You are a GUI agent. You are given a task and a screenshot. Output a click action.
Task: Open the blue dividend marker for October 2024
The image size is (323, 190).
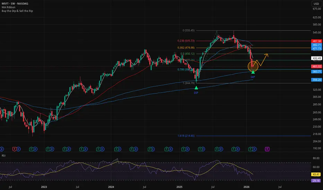(171, 149)
